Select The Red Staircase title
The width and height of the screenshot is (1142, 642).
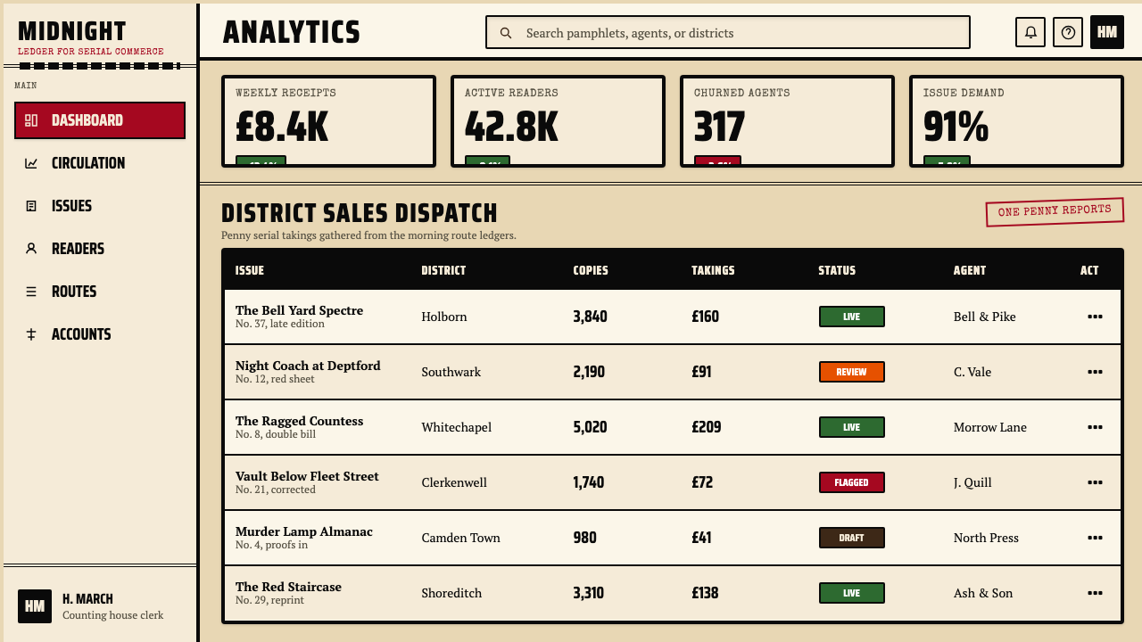(288, 587)
